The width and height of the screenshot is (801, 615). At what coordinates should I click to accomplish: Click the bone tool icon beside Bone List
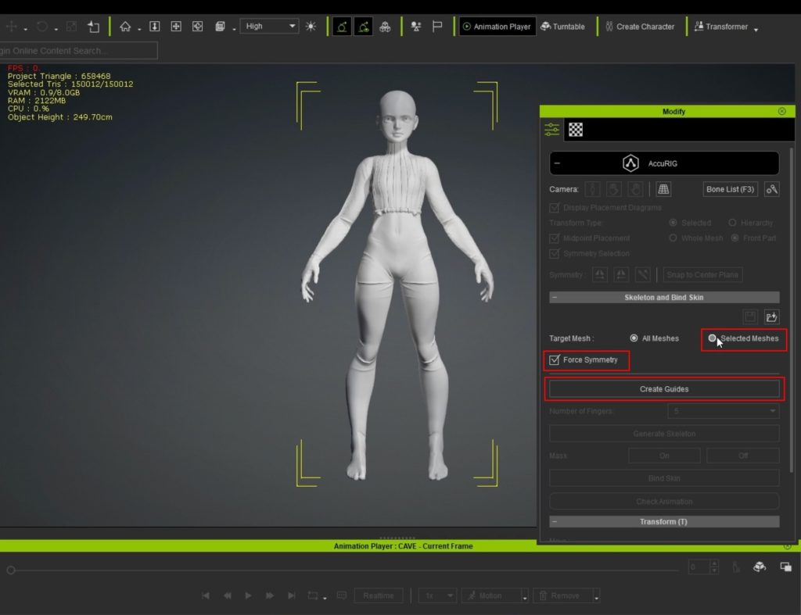(x=772, y=189)
